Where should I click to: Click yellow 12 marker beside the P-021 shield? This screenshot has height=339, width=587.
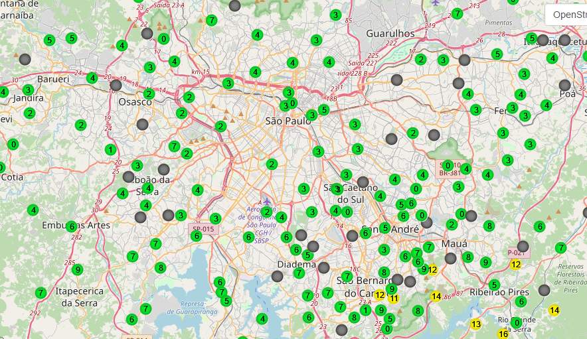click(516, 264)
